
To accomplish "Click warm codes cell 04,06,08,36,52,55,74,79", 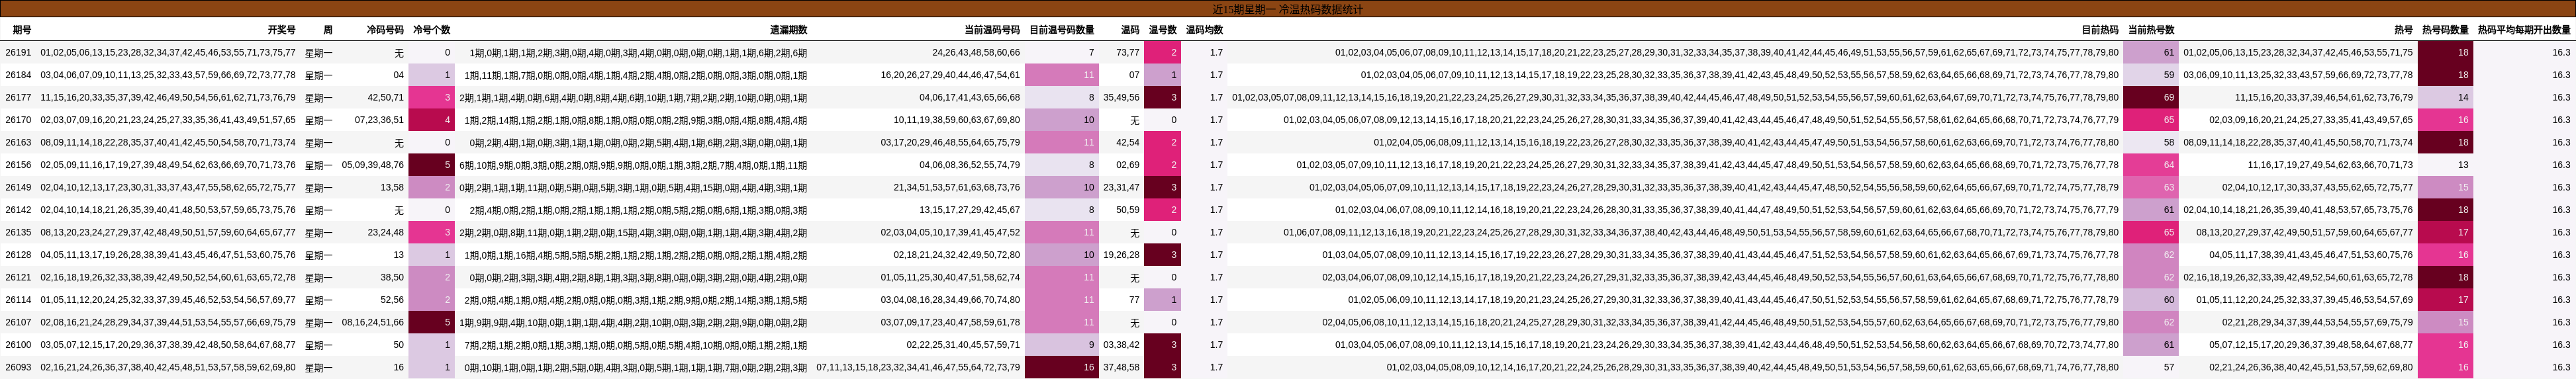I will pos(970,165).
